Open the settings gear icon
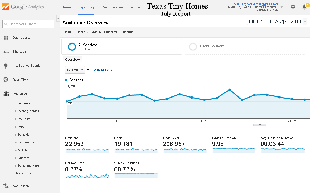 293,7
